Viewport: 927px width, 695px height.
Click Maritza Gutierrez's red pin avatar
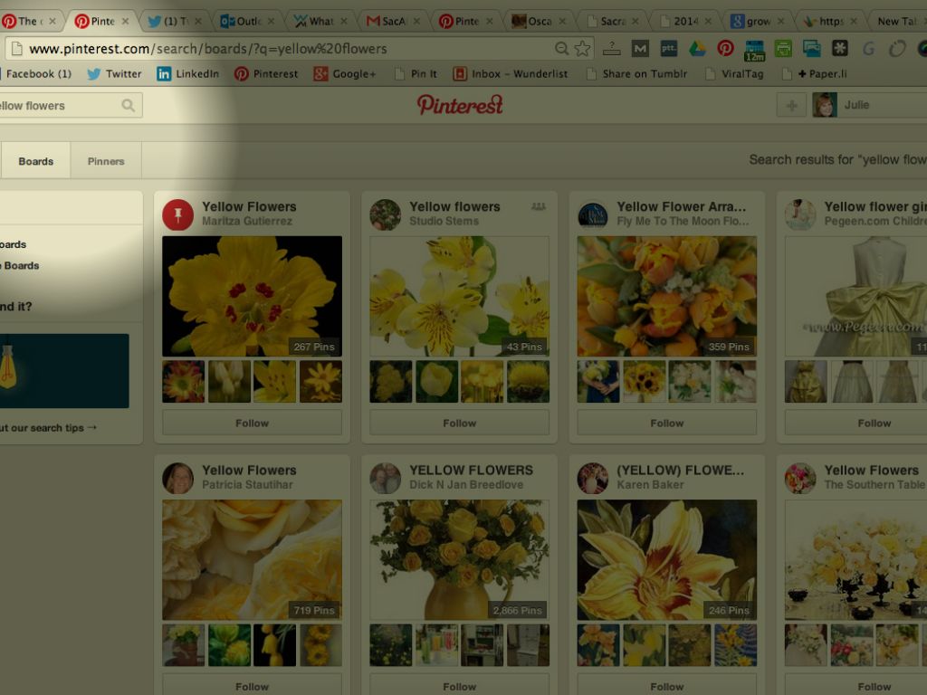pos(178,214)
